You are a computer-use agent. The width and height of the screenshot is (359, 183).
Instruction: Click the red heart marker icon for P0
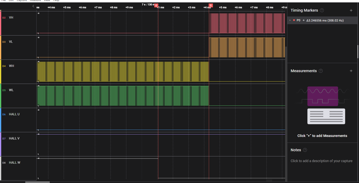[x=294, y=20]
